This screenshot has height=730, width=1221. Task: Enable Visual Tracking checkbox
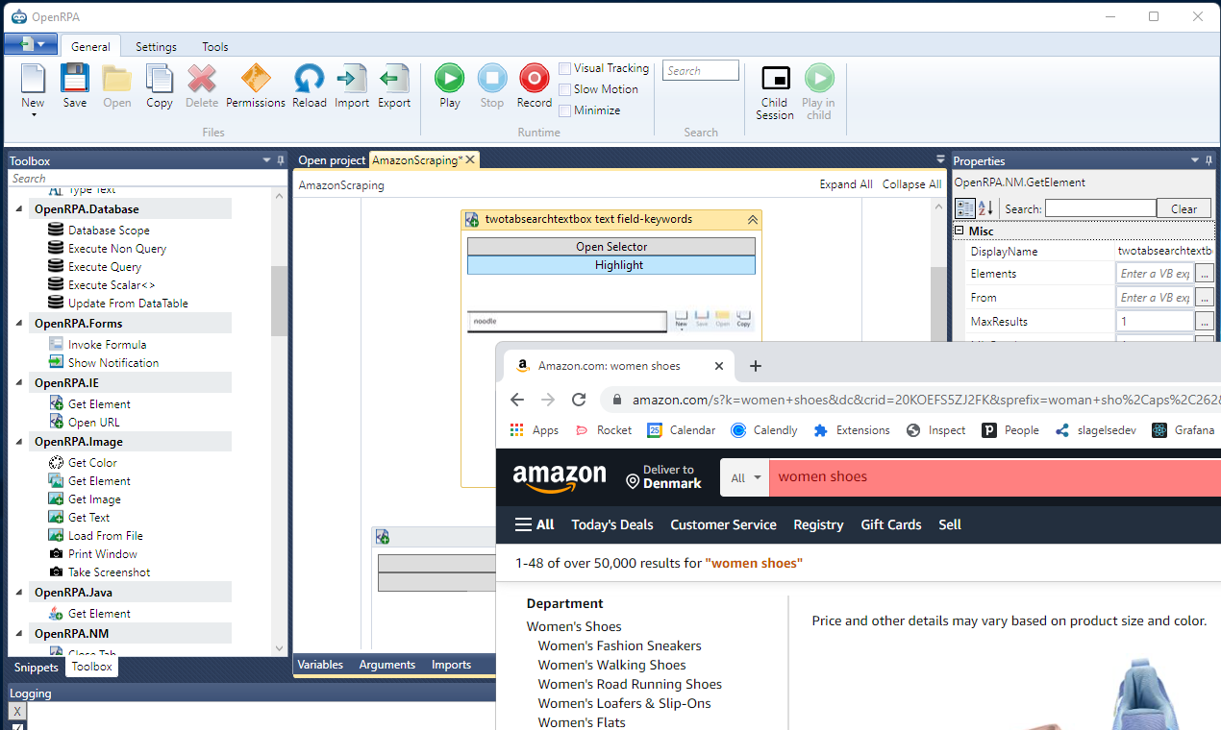564,68
